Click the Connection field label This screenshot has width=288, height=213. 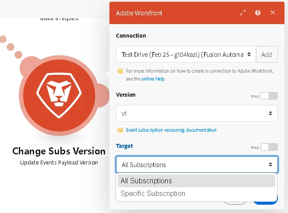tap(131, 35)
